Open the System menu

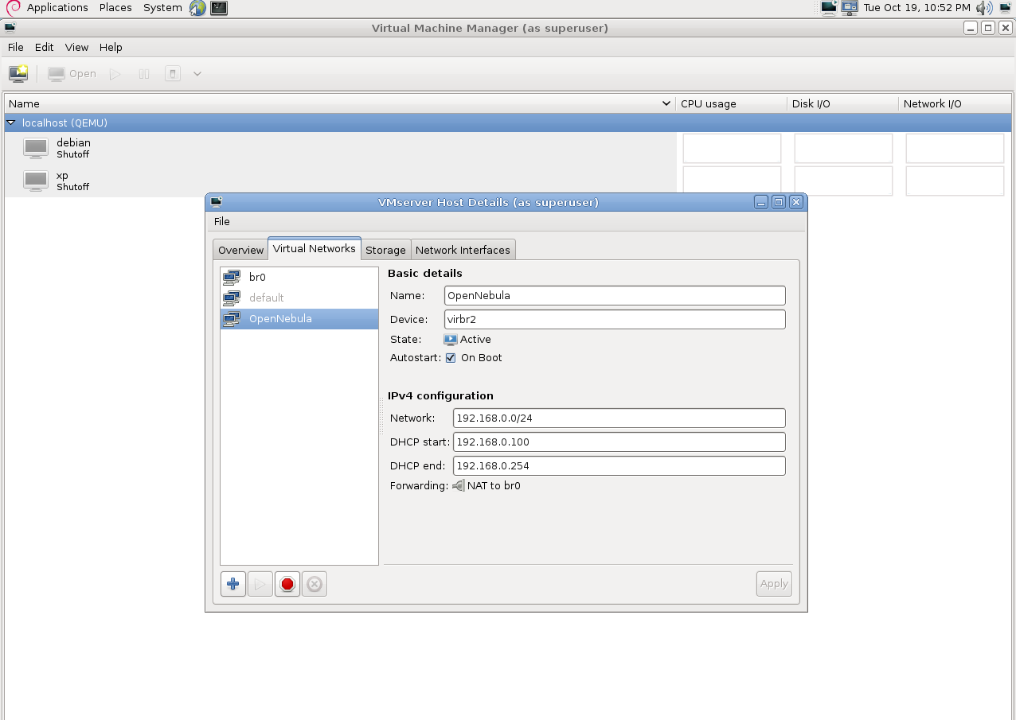pyautogui.click(x=162, y=8)
